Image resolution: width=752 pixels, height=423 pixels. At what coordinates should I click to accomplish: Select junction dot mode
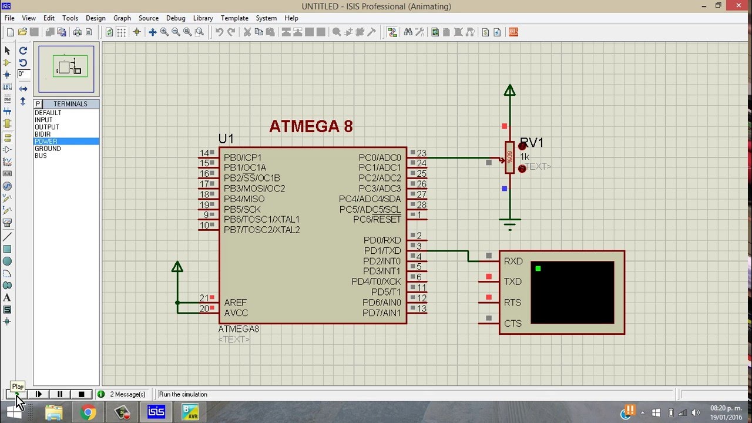click(x=7, y=75)
